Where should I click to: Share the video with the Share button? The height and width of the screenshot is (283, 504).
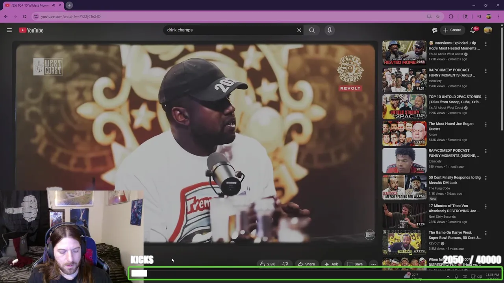pos(306,264)
